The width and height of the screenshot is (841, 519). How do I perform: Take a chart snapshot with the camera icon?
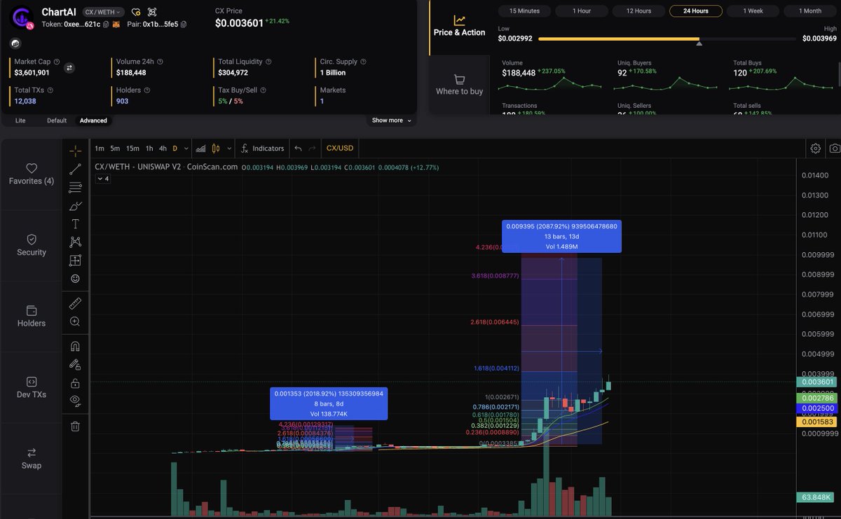pos(834,148)
